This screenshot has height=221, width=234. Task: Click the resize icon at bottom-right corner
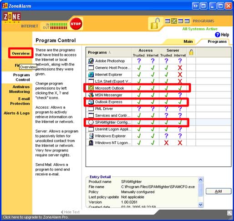pos(229,213)
